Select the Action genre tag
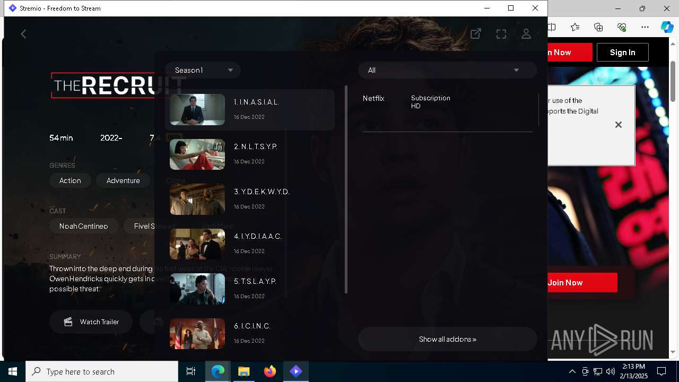This screenshot has width=679, height=382. pos(70,180)
